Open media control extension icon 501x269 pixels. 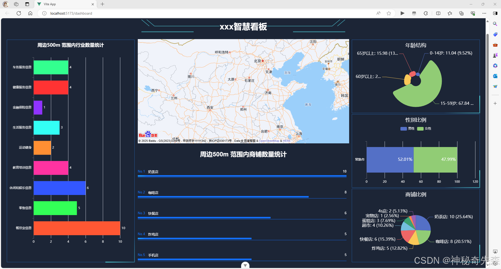tap(414, 13)
